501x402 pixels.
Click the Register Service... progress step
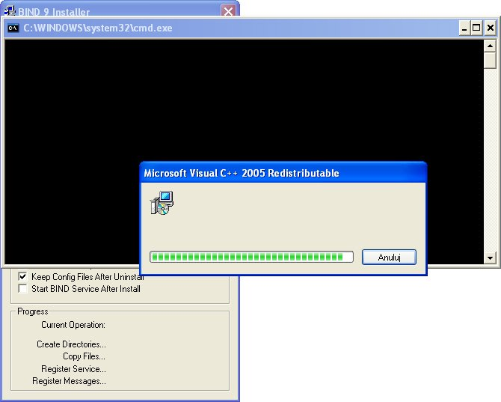click(x=73, y=369)
